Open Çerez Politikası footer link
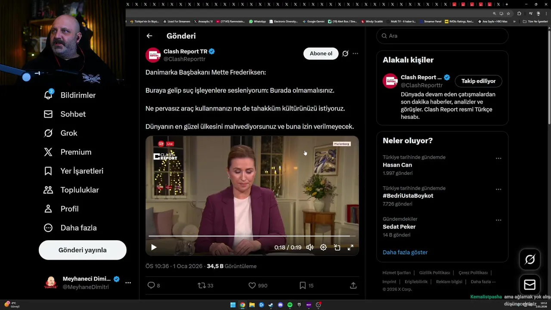This screenshot has width=551, height=310. click(x=473, y=273)
